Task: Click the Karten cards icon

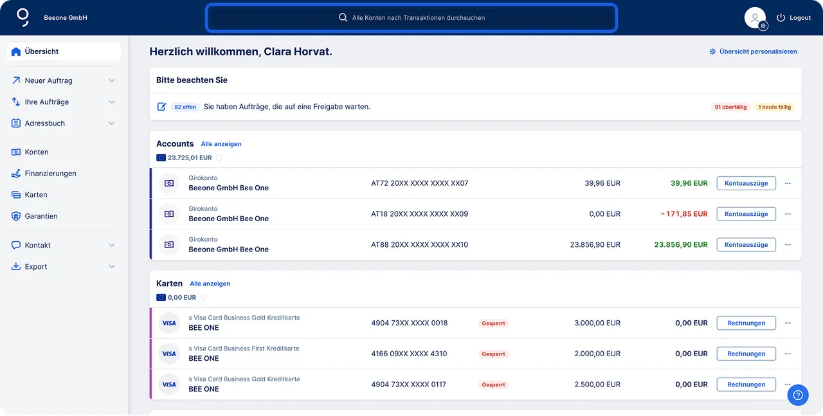Action: pyautogui.click(x=16, y=195)
